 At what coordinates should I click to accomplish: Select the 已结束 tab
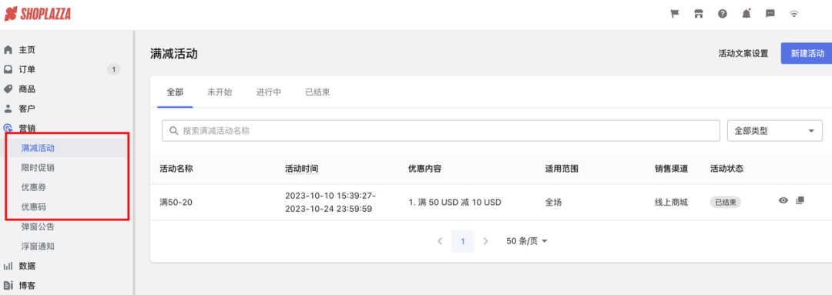click(x=317, y=92)
